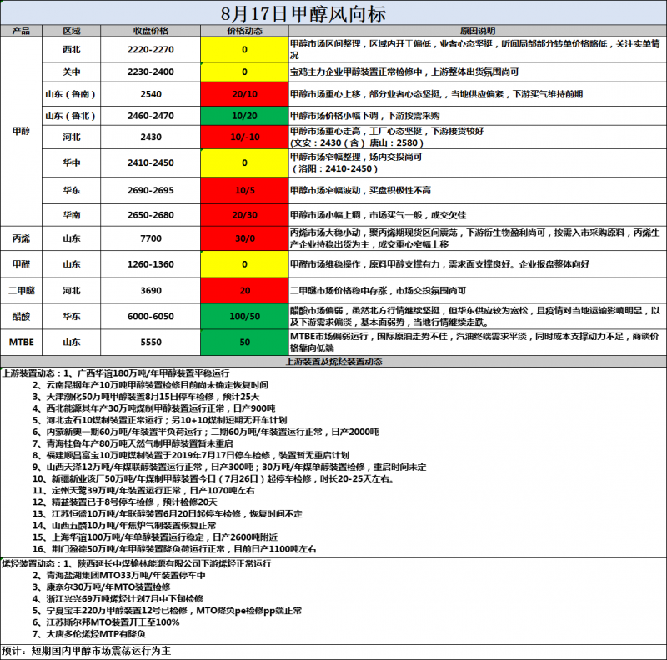This screenshot has height=660, width=667.
Task: Select the red 20 cell in 二甲醚 row
Action: 244,291
